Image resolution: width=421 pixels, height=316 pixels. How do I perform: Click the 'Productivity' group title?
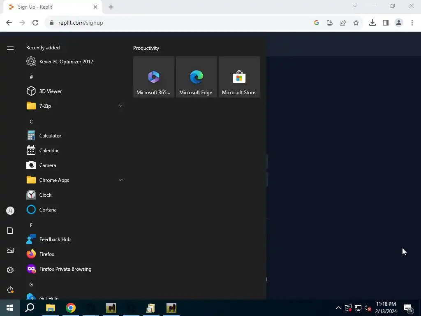pos(146,48)
